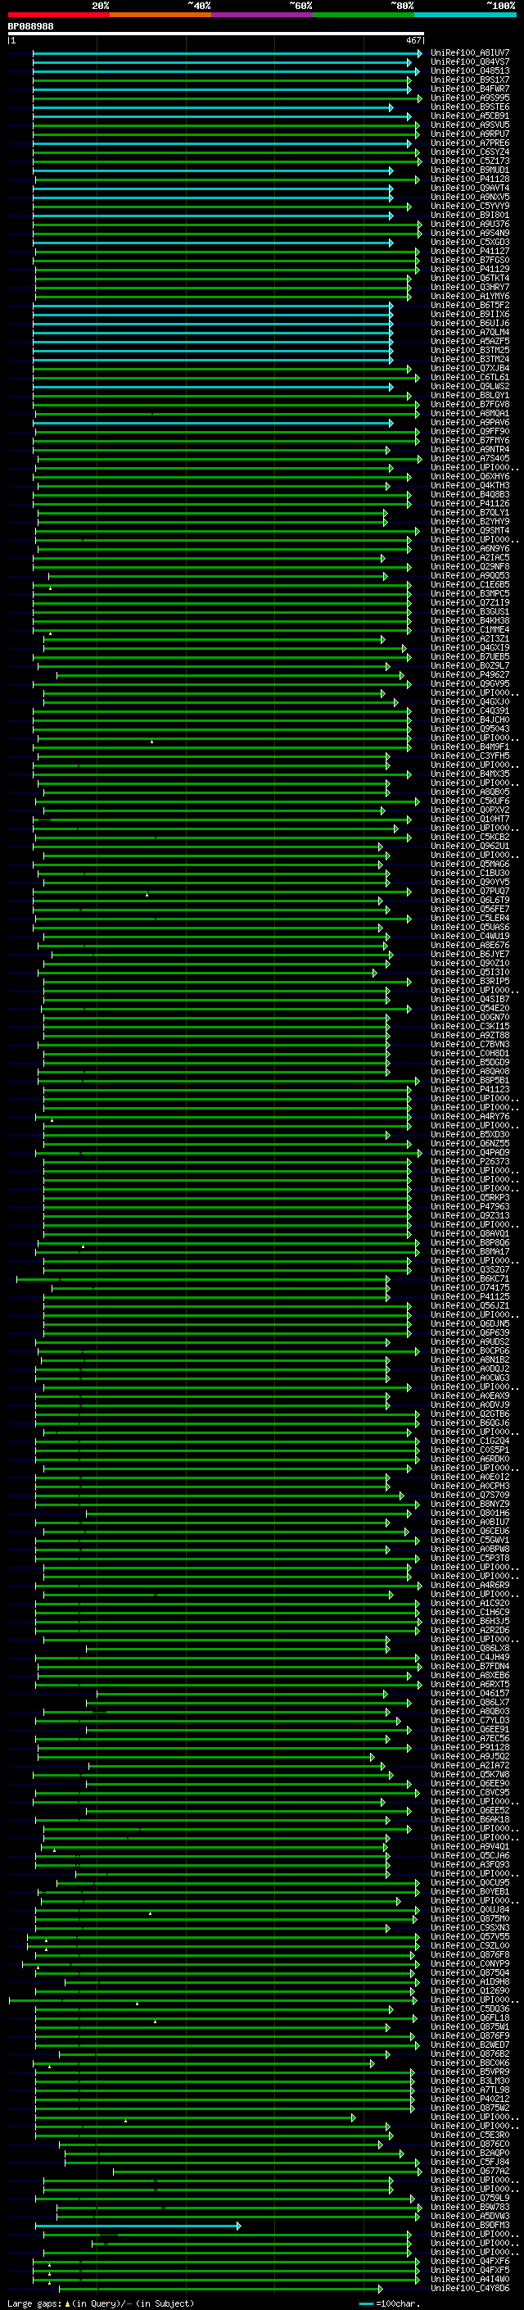
Task: Select the UniRef100_C5KUF6 entry
Action: coord(470,801)
